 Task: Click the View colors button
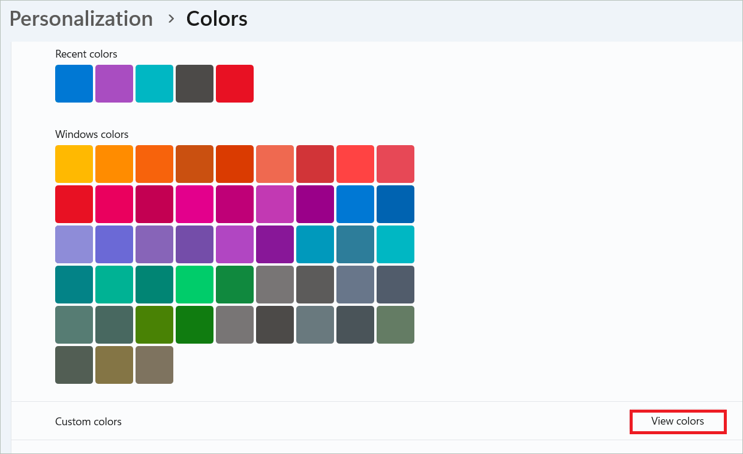click(678, 422)
